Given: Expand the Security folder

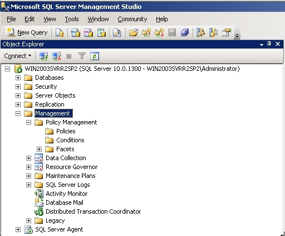Looking at the screenshot, I should (18, 86).
